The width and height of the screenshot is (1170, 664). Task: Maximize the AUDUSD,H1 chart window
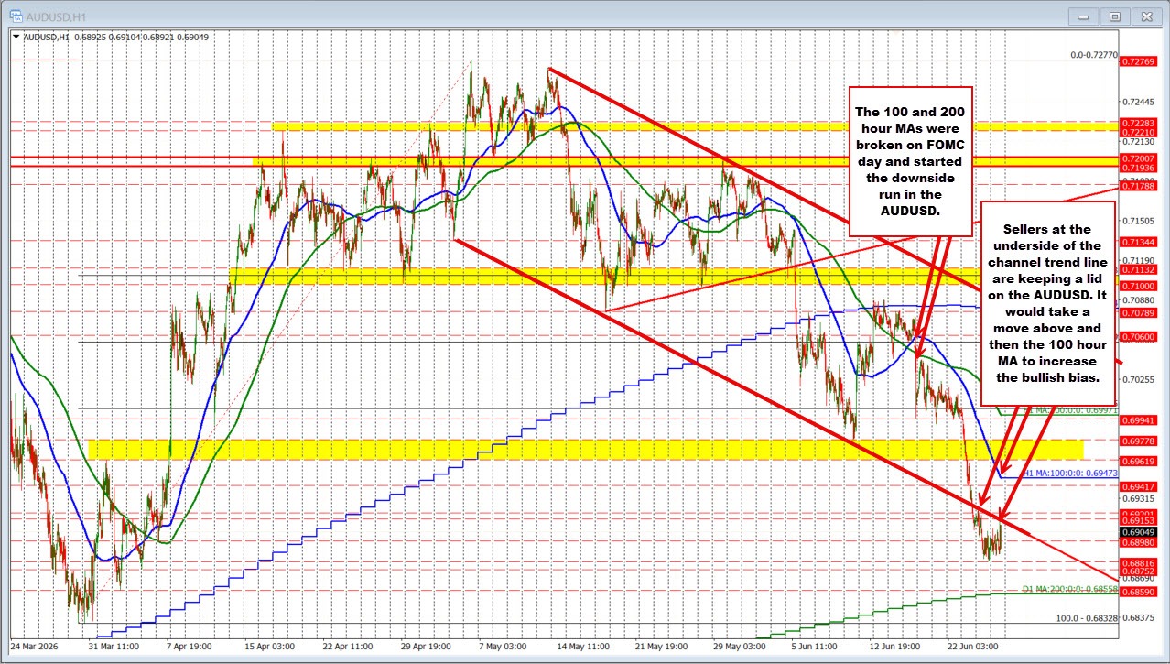click(x=1114, y=16)
